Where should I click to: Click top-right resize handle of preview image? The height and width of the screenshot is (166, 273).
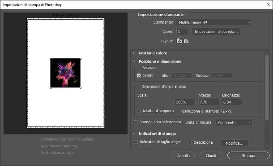[x=81, y=59]
